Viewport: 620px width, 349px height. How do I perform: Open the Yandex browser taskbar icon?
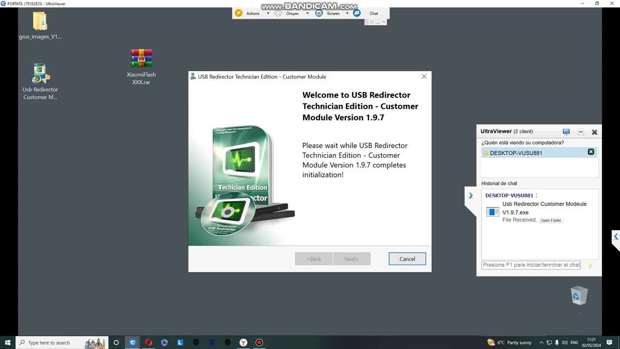pyautogui.click(x=243, y=343)
